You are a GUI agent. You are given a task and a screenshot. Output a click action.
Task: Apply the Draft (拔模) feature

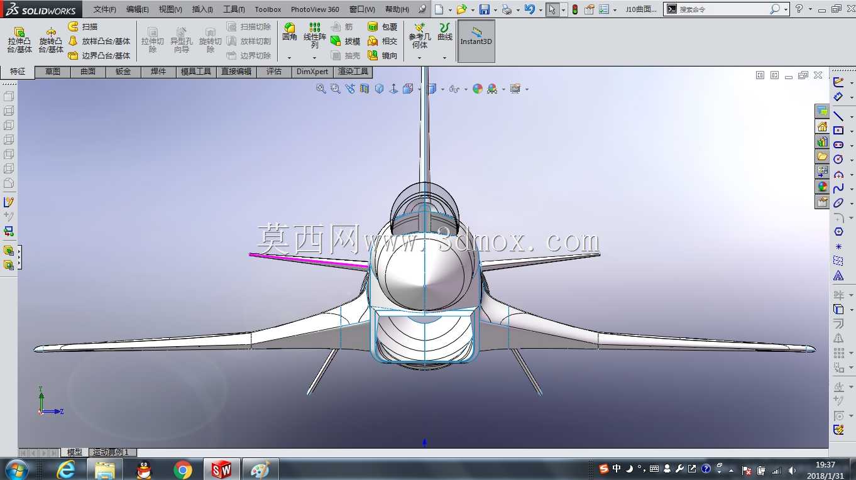pyautogui.click(x=345, y=41)
